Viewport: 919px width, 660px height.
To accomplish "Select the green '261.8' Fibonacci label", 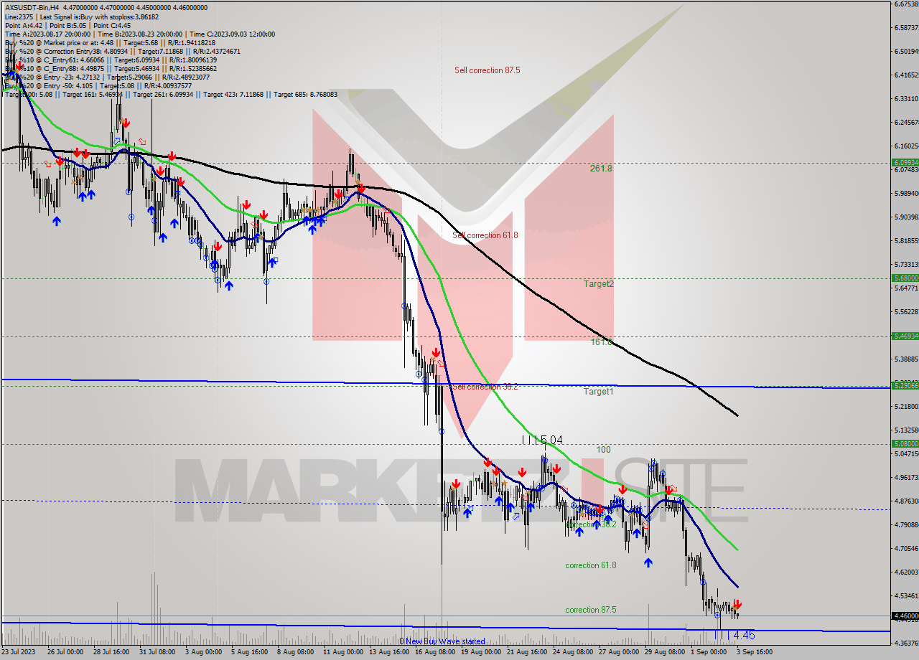I will (x=601, y=169).
